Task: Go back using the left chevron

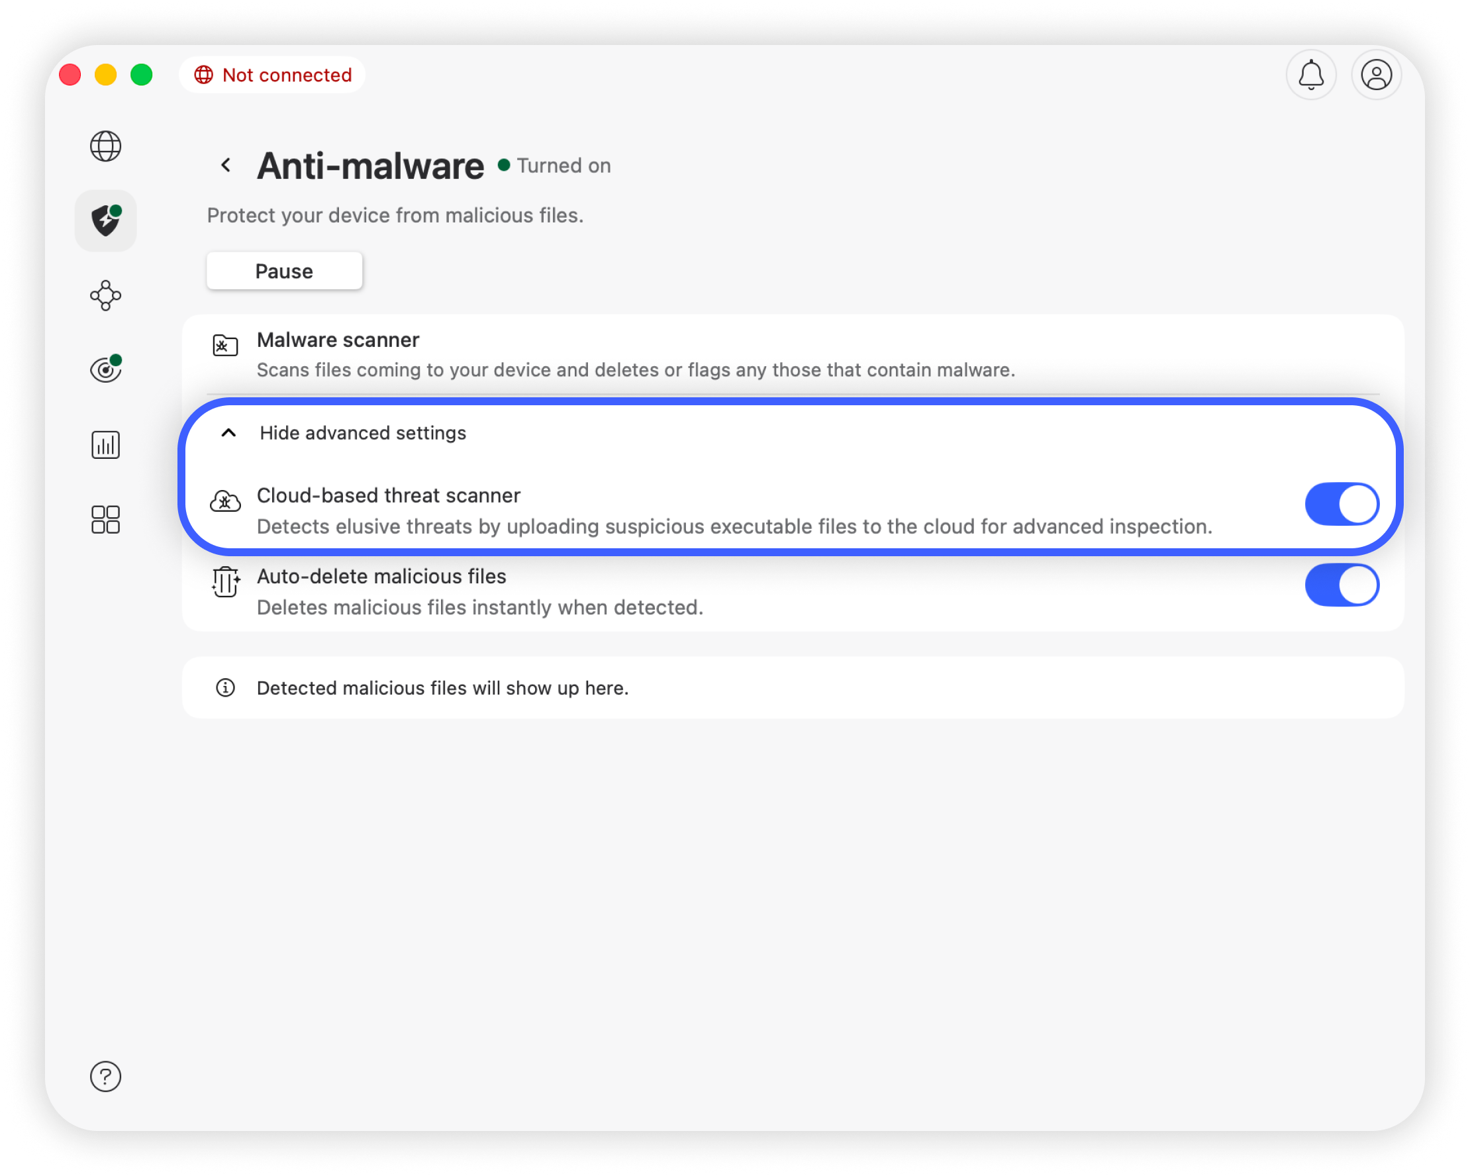Action: [226, 165]
